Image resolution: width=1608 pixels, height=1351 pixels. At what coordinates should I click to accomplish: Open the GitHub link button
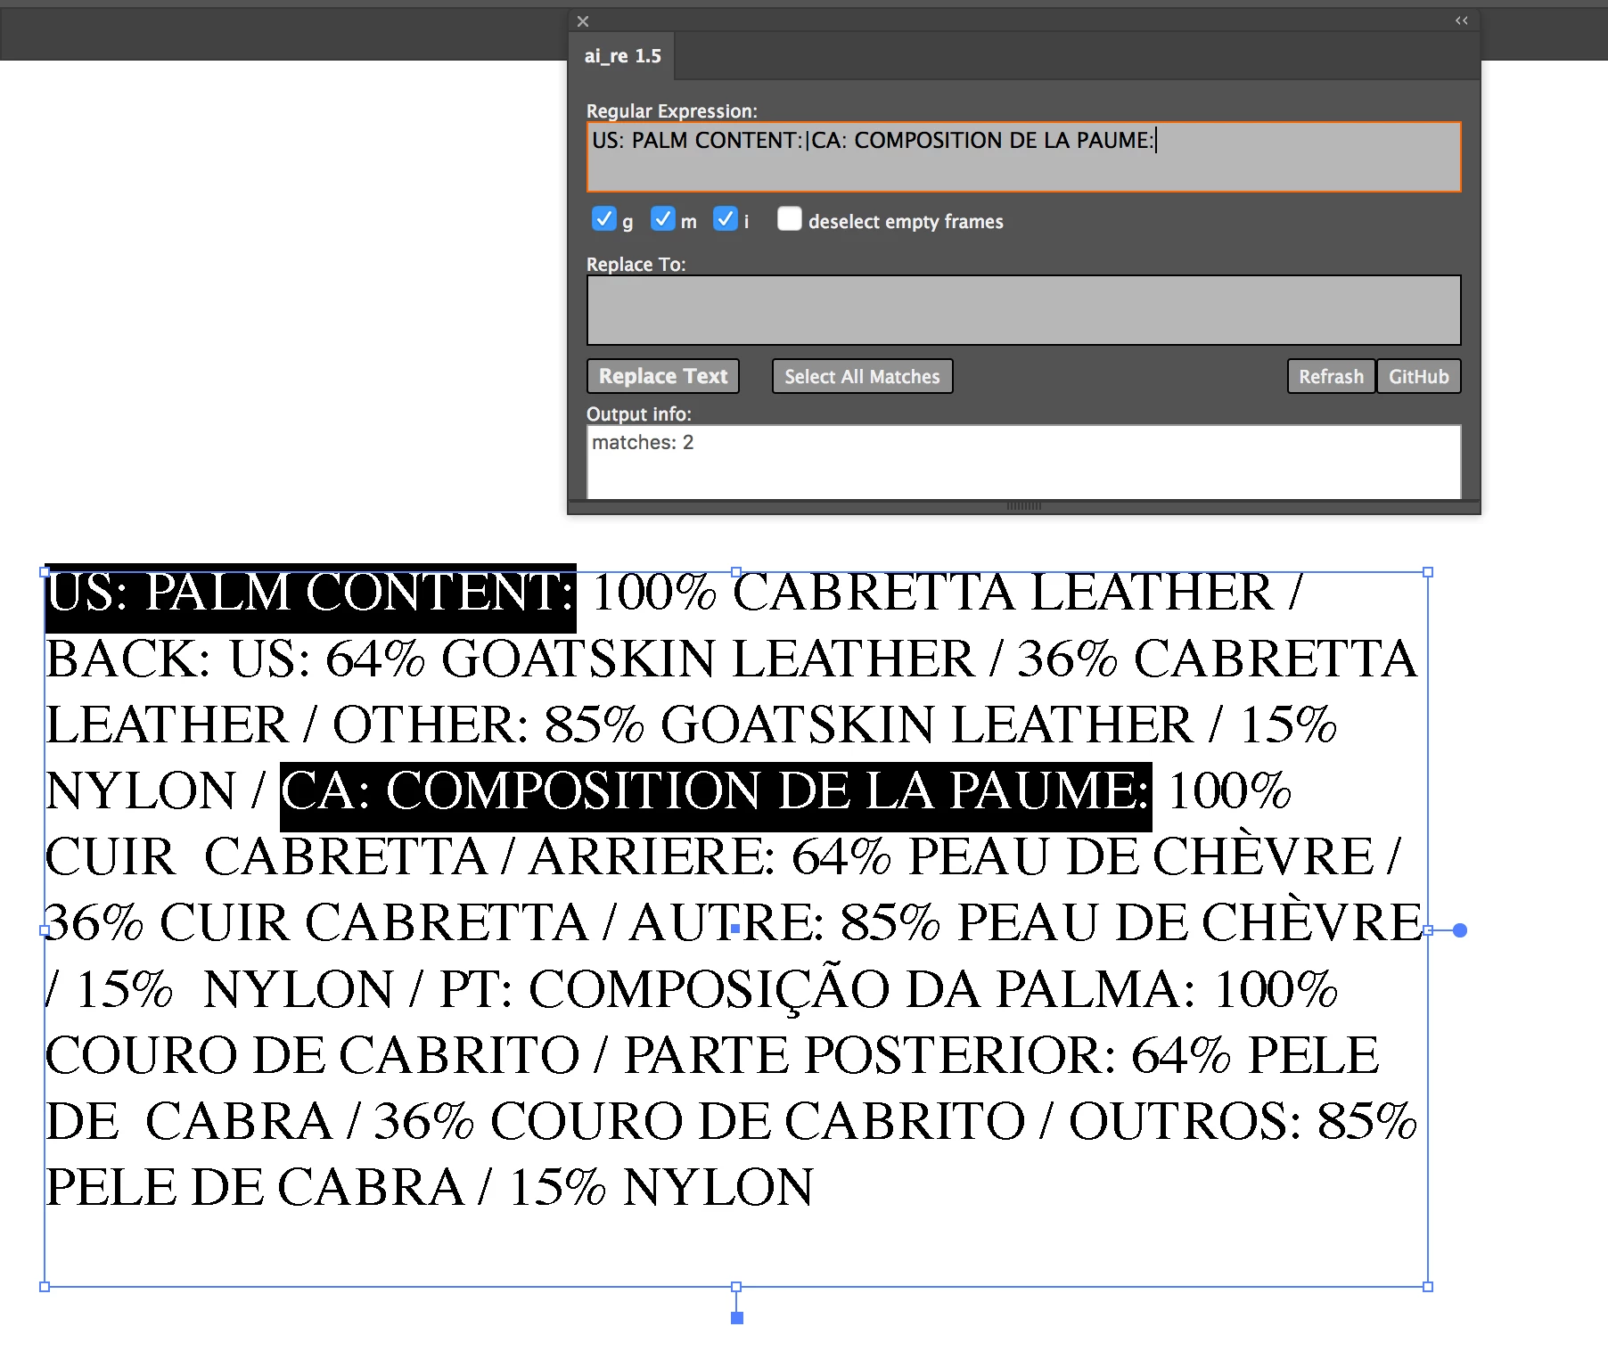(1418, 376)
